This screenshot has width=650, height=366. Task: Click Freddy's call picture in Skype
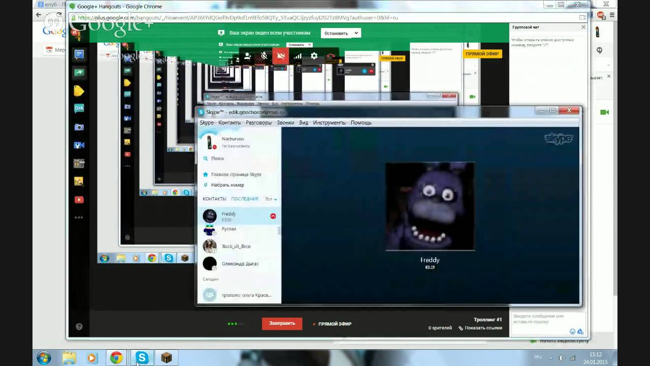pos(430,206)
